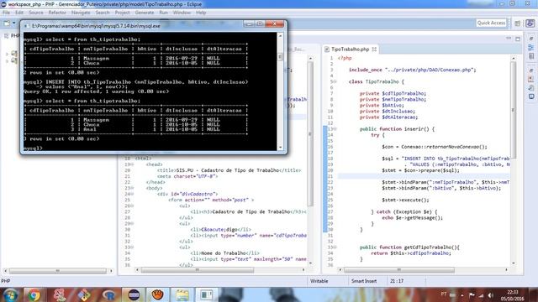Viewport: 538px width, 302px height.
Task: Click the Writable status bar entry
Action: tap(319, 281)
